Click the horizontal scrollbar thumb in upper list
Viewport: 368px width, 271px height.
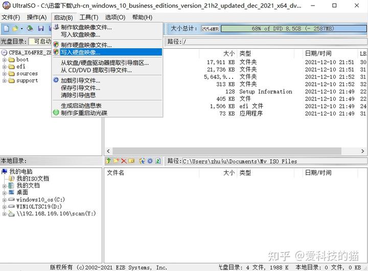pyautogui.click(x=227, y=151)
